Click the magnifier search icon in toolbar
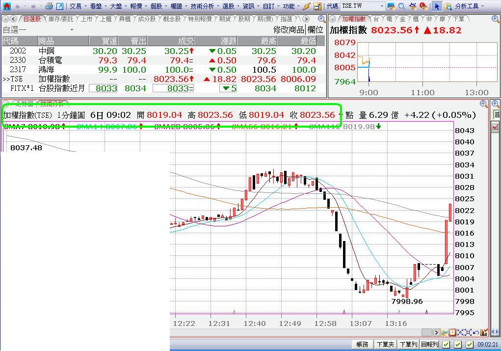Screen dimensions: 501x351 coord(401,6)
